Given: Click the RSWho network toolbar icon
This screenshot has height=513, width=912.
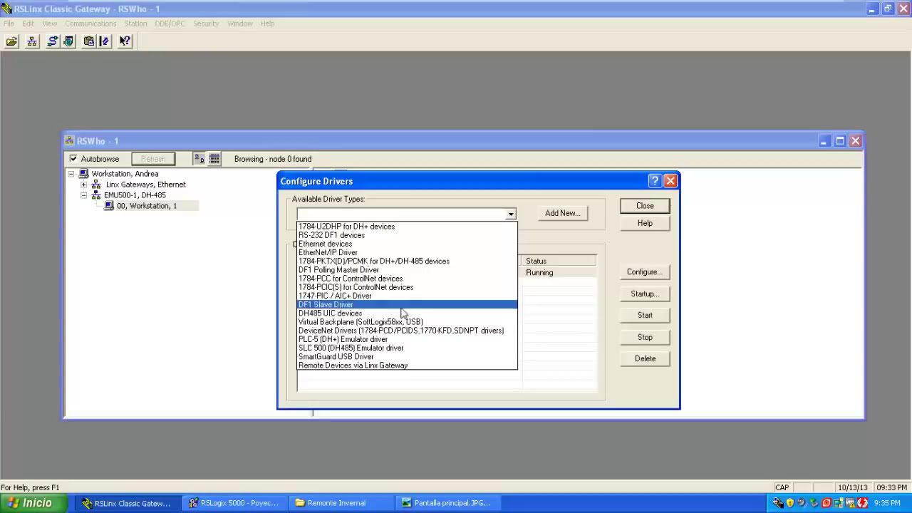Looking at the screenshot, I should (x=32, y=41).
